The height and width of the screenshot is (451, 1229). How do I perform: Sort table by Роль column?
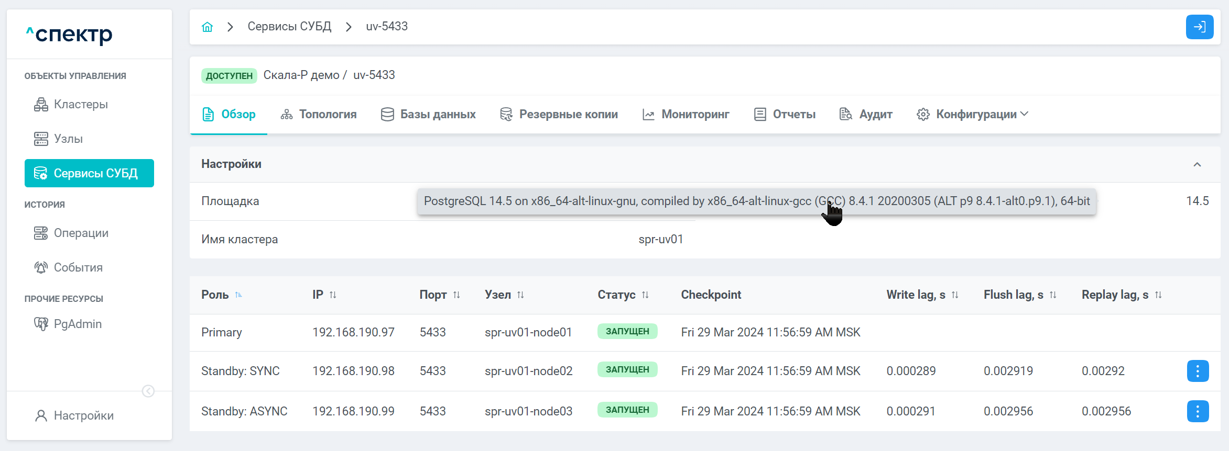tap(238, 295)
